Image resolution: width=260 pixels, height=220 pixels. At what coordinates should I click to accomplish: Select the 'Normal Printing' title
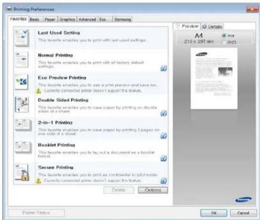pyautogui.click(x=55, y=55)
